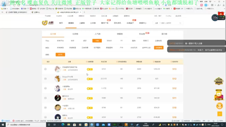This screenshot has height=127, width=226.
Task: Select the 斗鱼 platform filter
Action: point(97,41)
